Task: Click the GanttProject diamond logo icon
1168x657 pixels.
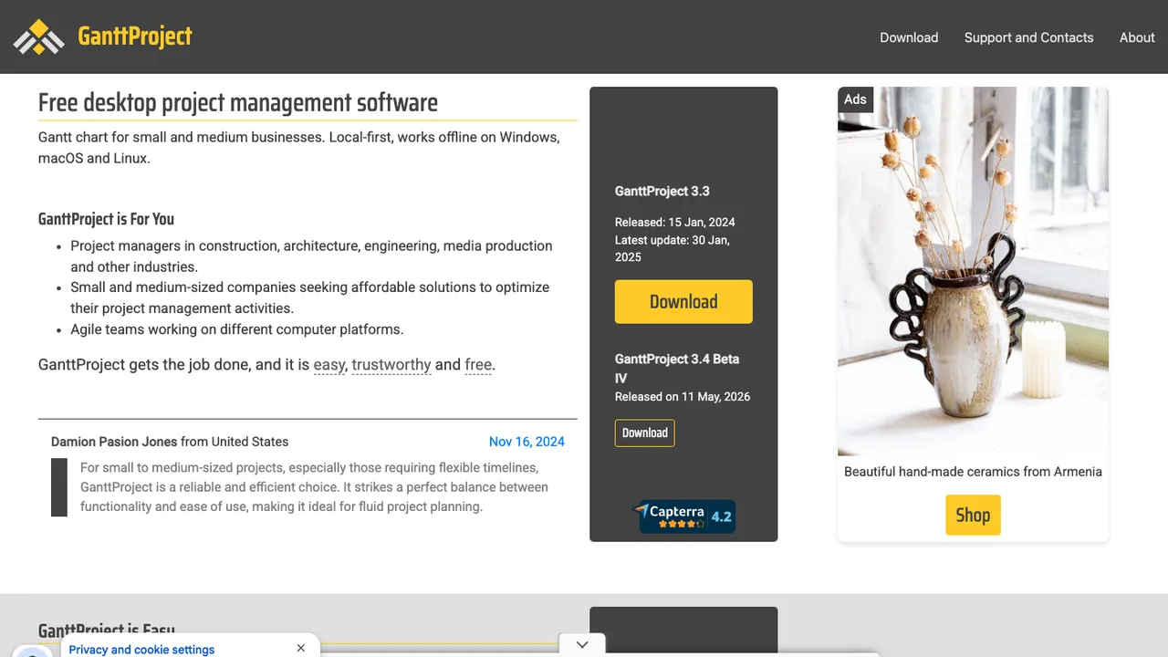Action: [38, 36]
